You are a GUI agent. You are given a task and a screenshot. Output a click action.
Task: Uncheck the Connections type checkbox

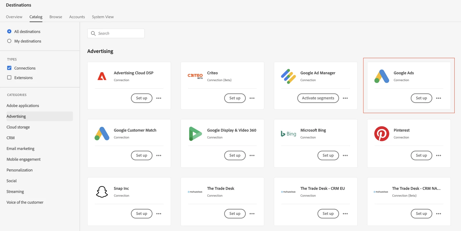coord(9,68)
